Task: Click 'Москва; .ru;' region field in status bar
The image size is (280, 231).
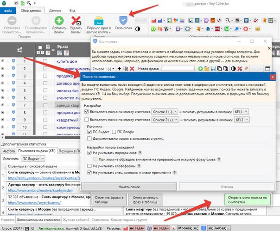Action: point(188,228)
